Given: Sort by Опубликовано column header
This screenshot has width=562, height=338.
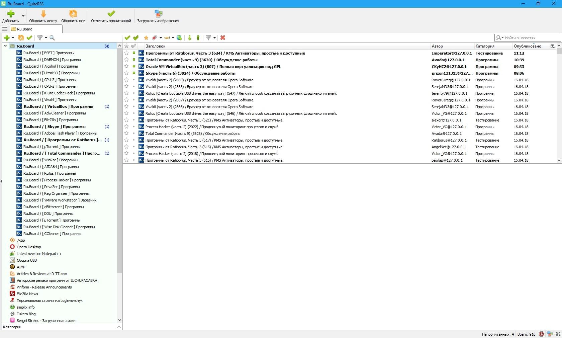Looking at the screenshot, I should tap(531, 46).
